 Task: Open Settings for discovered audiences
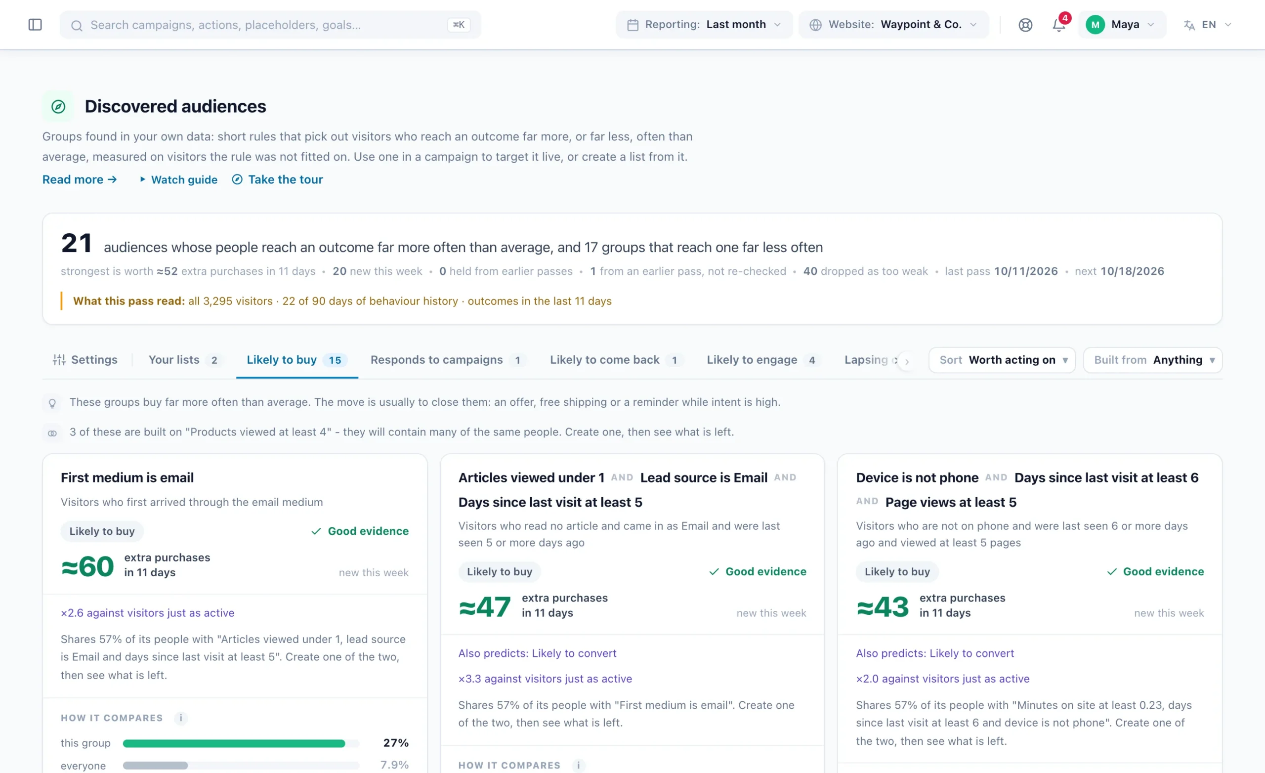(85, 360)
